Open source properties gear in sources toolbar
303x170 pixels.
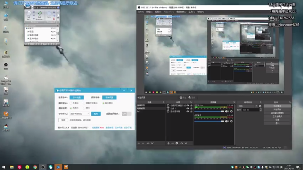[x=177, y=143]
